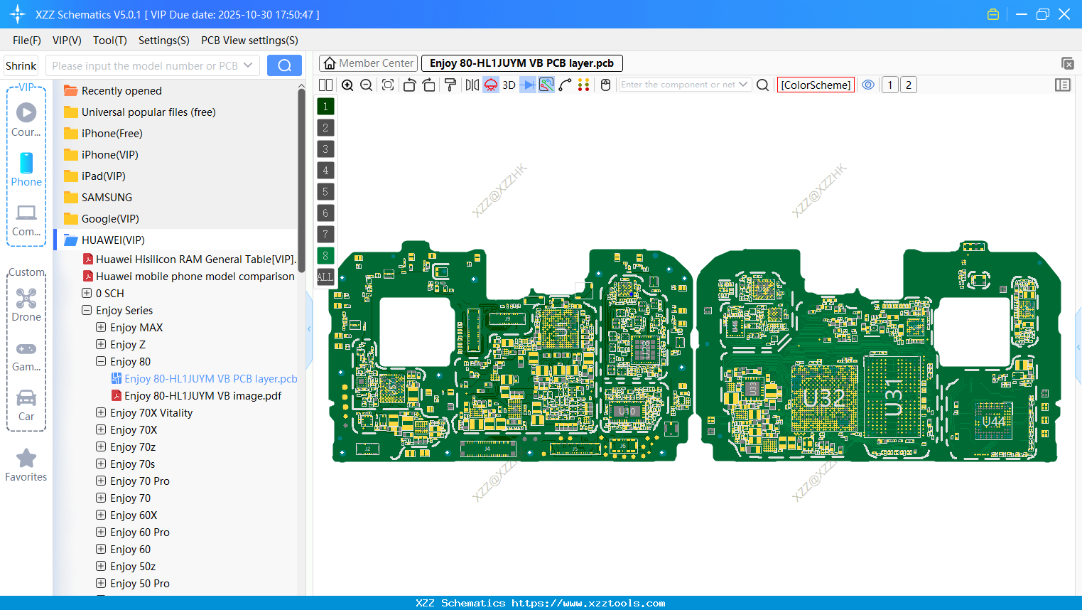Select PCB layer 8 button
The height and width of the screenshot is (610, 1082).
coord(325,255)
